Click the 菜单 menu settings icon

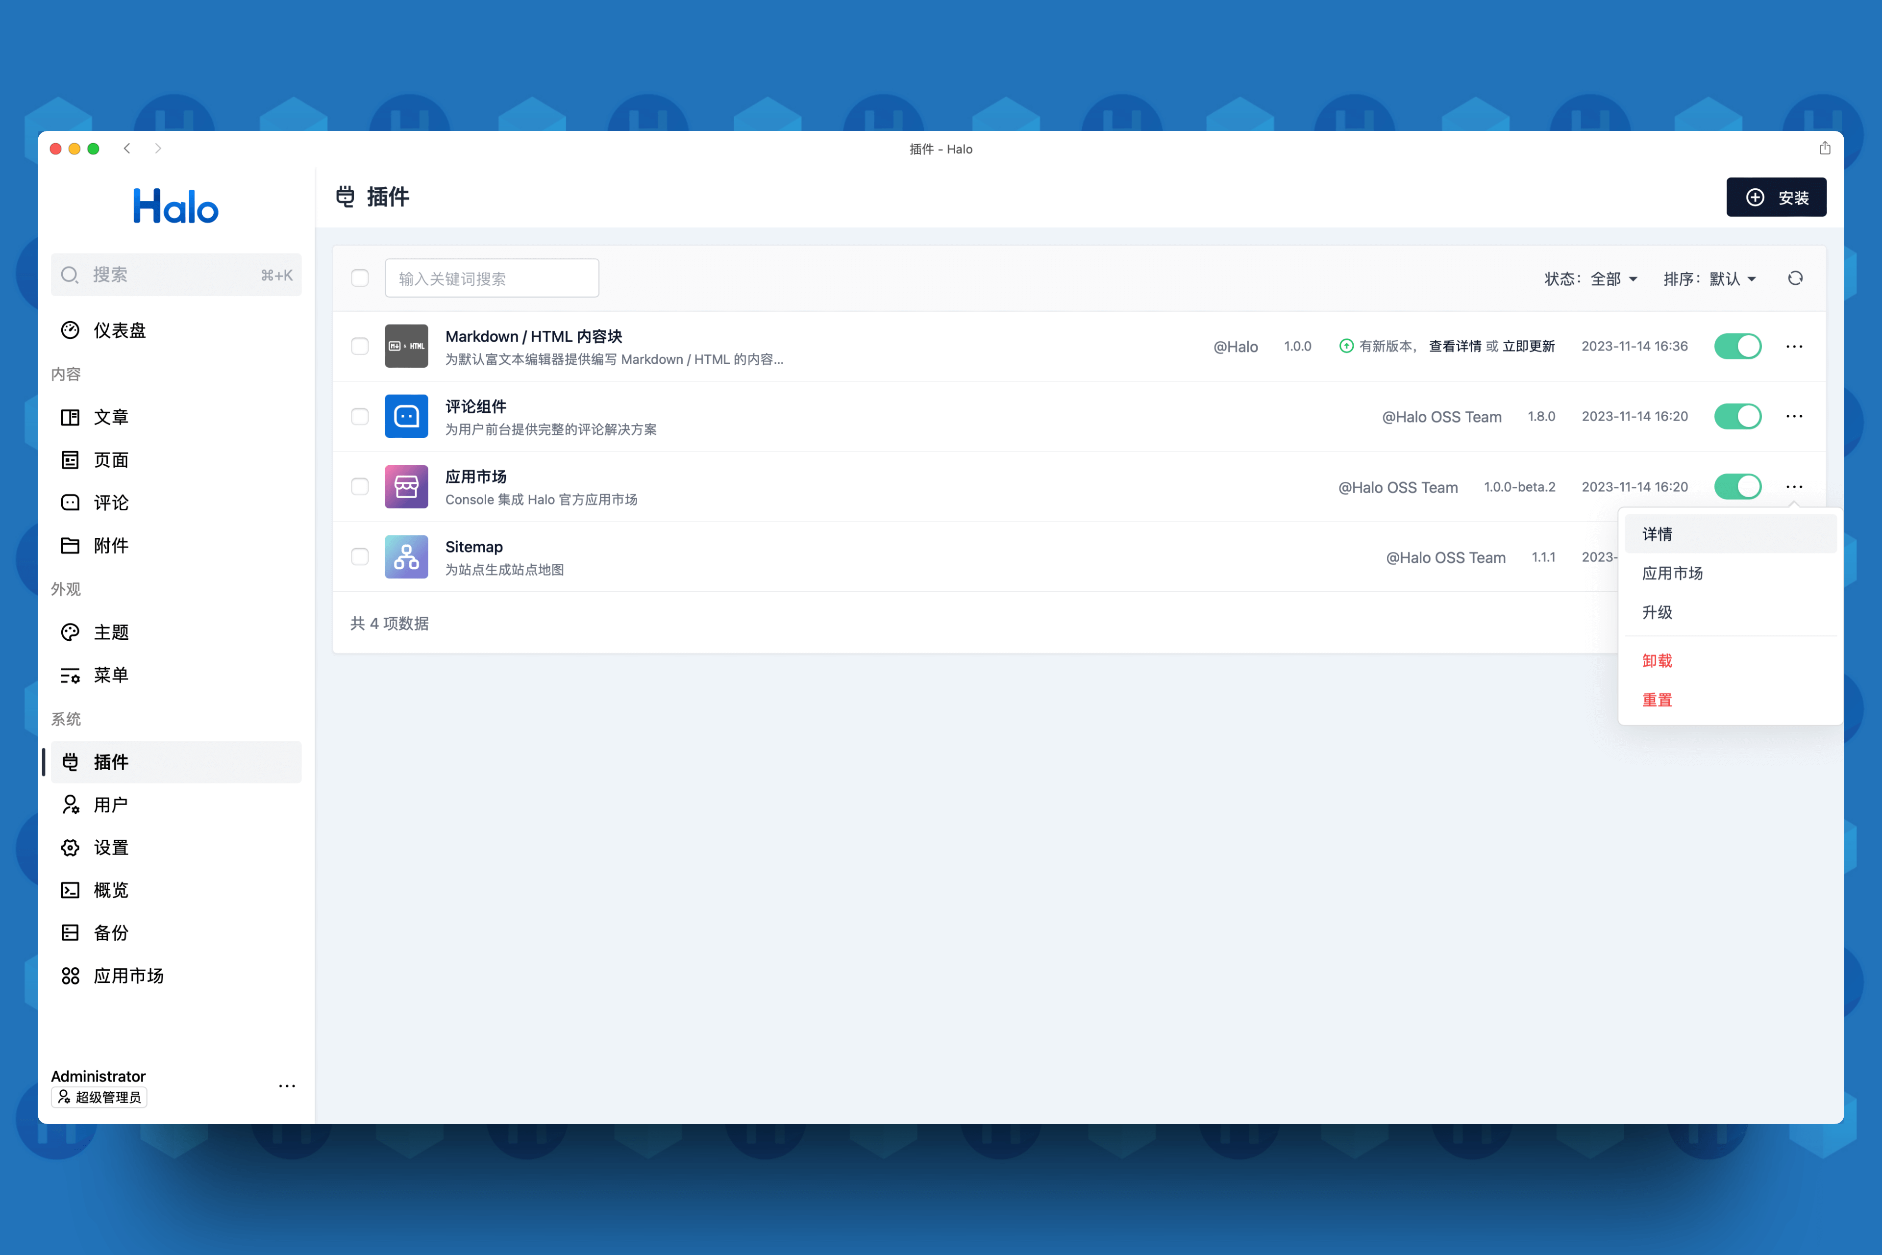71,676
